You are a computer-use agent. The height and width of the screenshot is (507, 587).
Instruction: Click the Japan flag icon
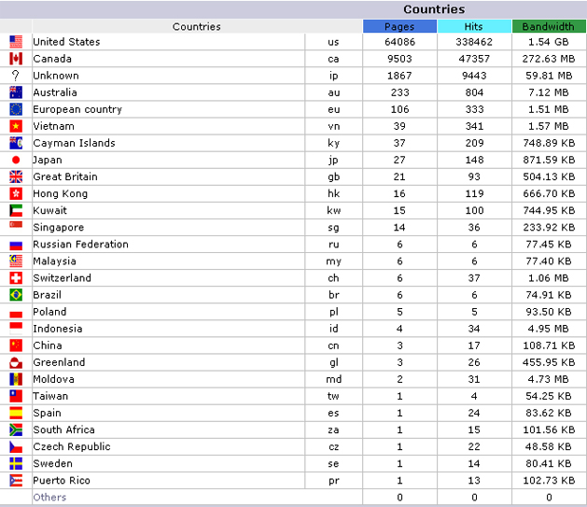16,160
